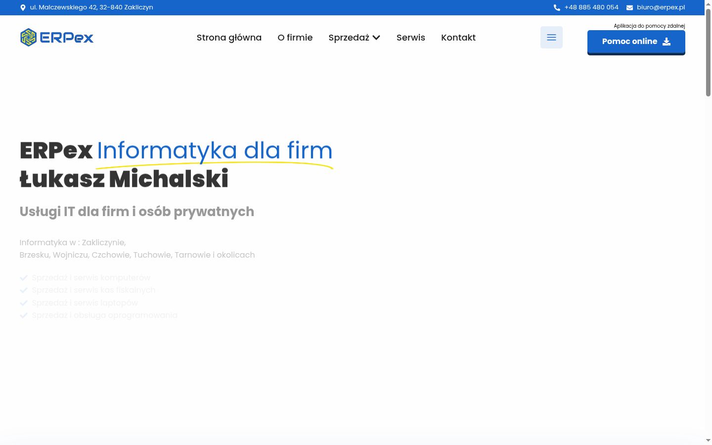The height and width of the screenshot is (445, 712).
Task: Click the subtitle Usługi IT dla firm
Action: [137, 212]
